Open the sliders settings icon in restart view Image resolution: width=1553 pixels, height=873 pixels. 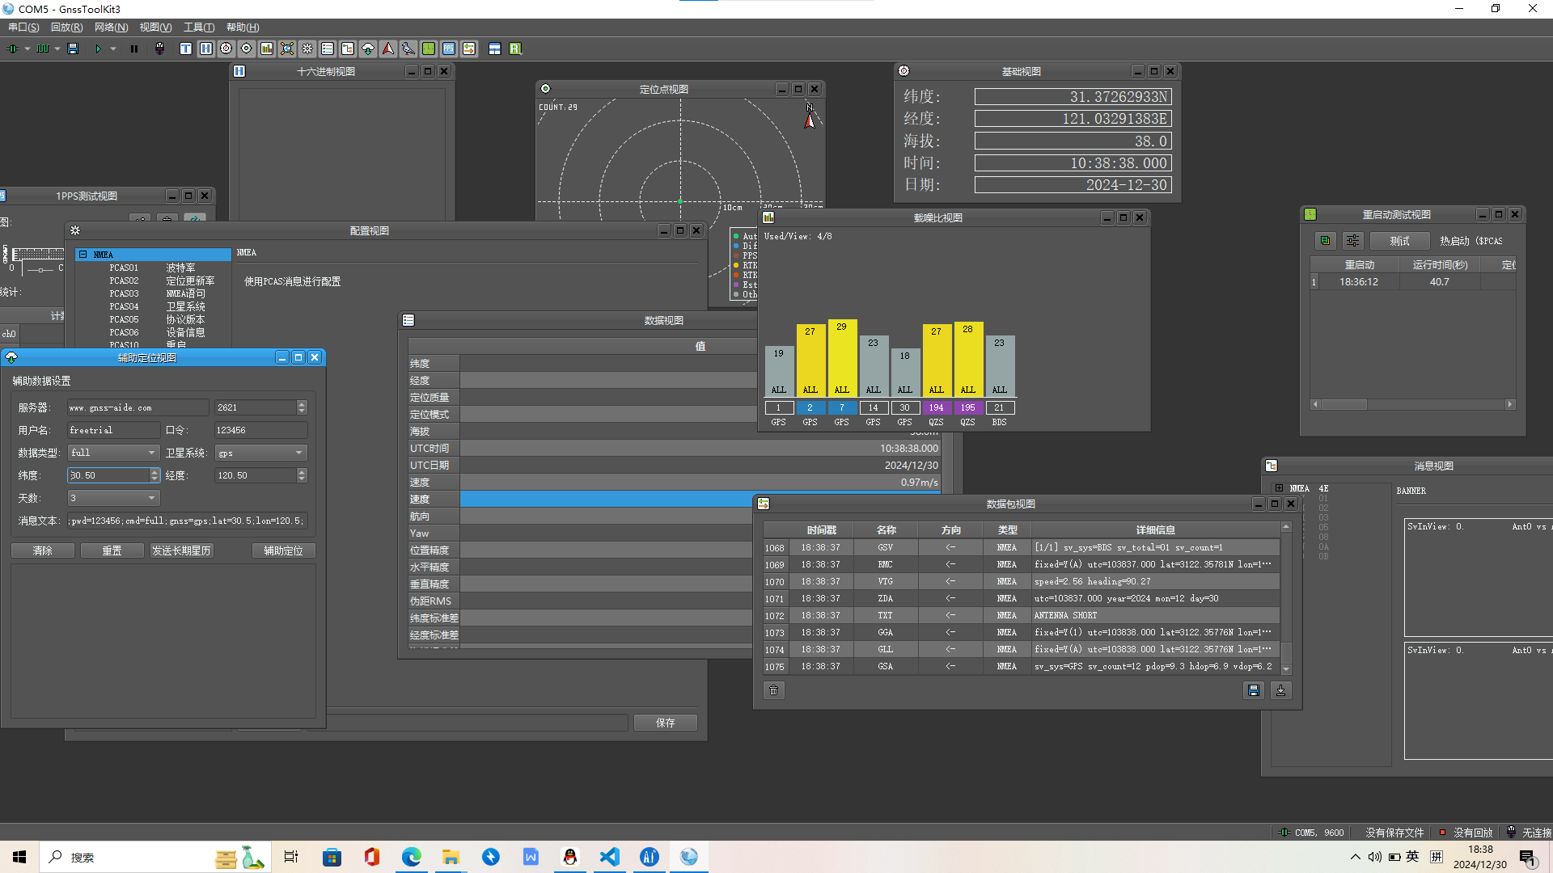point(1353,241)
